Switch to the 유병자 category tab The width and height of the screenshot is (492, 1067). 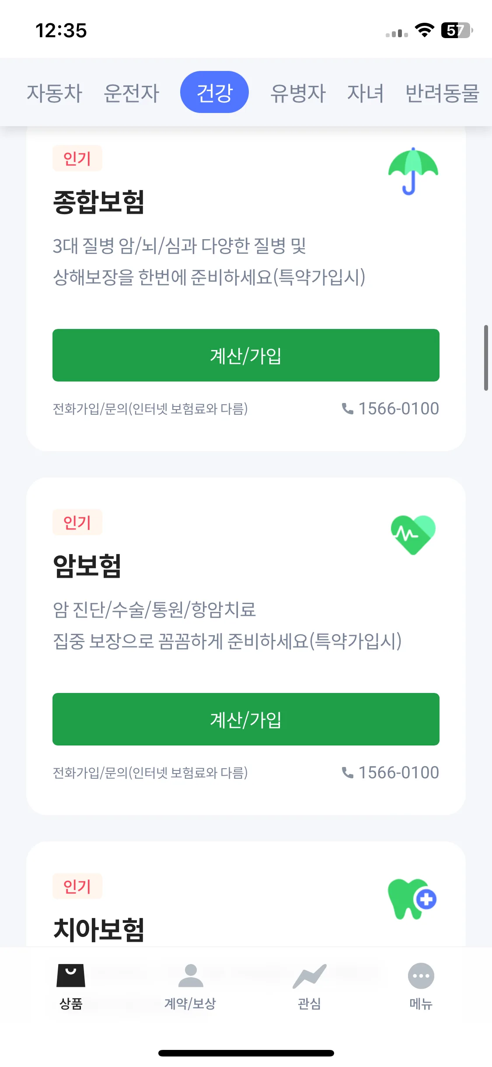298,93
